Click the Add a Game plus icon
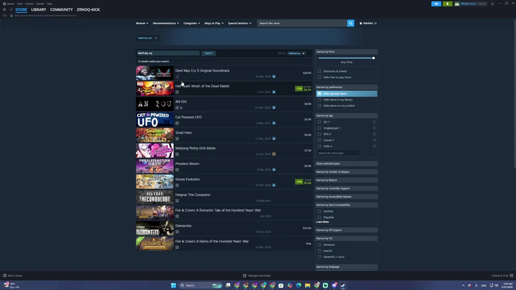Viewport: 516px width, 290px height. tap(5, 275)
